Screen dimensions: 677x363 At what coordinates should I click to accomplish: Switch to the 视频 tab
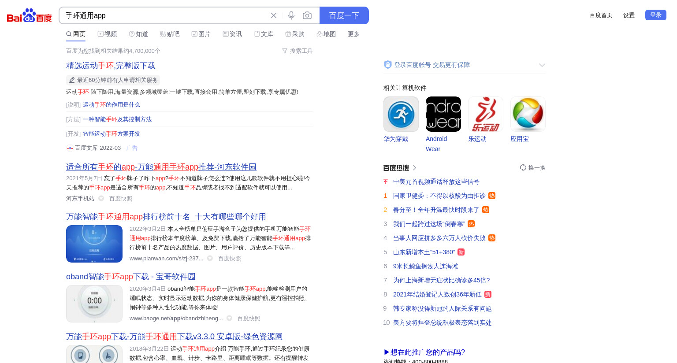[107, 34]
